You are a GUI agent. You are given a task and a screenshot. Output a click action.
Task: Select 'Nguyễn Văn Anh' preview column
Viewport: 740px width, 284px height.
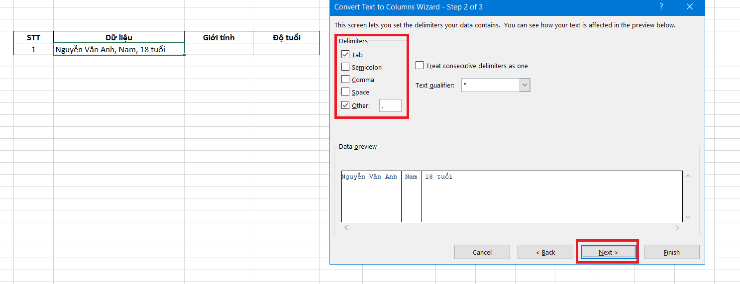[x=371, y=196]
